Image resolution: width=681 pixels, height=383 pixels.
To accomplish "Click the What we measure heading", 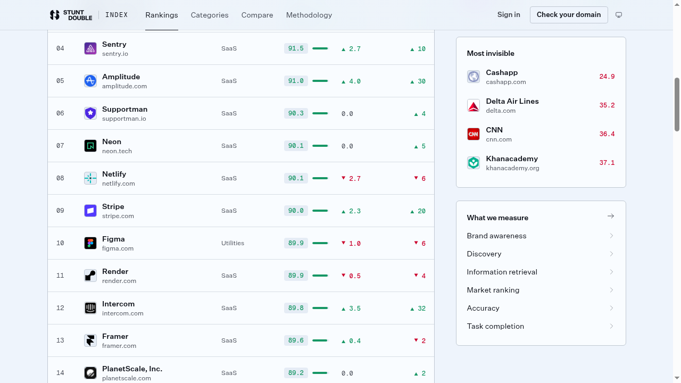I will pos(497,218).
